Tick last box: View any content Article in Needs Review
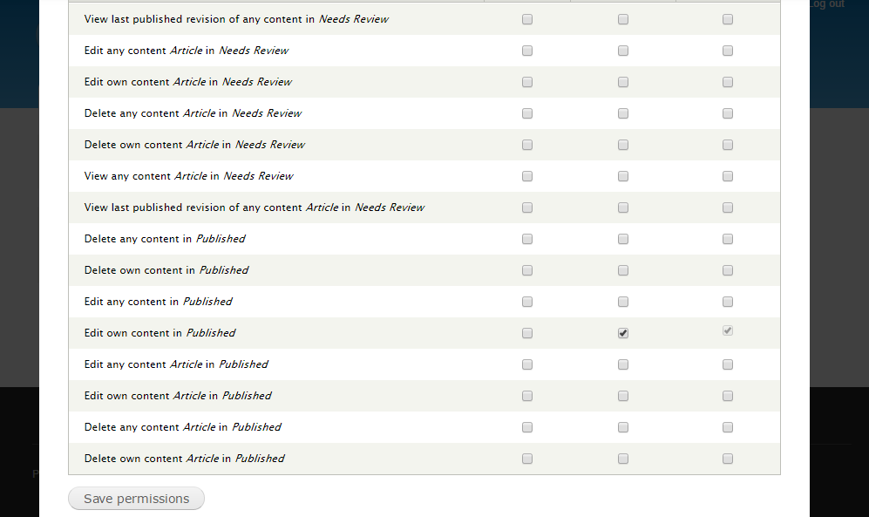869x517 pixels. [x=728, y=176]
